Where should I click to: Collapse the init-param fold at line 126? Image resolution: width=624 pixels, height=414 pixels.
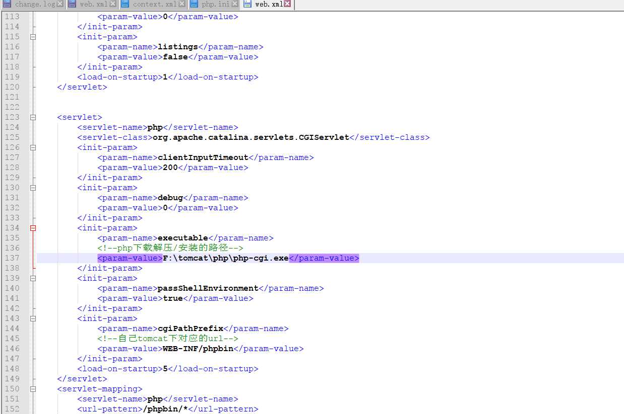click(33, 147)
